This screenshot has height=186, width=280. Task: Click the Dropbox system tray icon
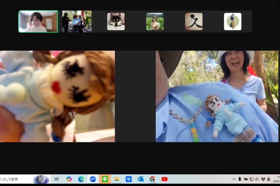[263, 179]
